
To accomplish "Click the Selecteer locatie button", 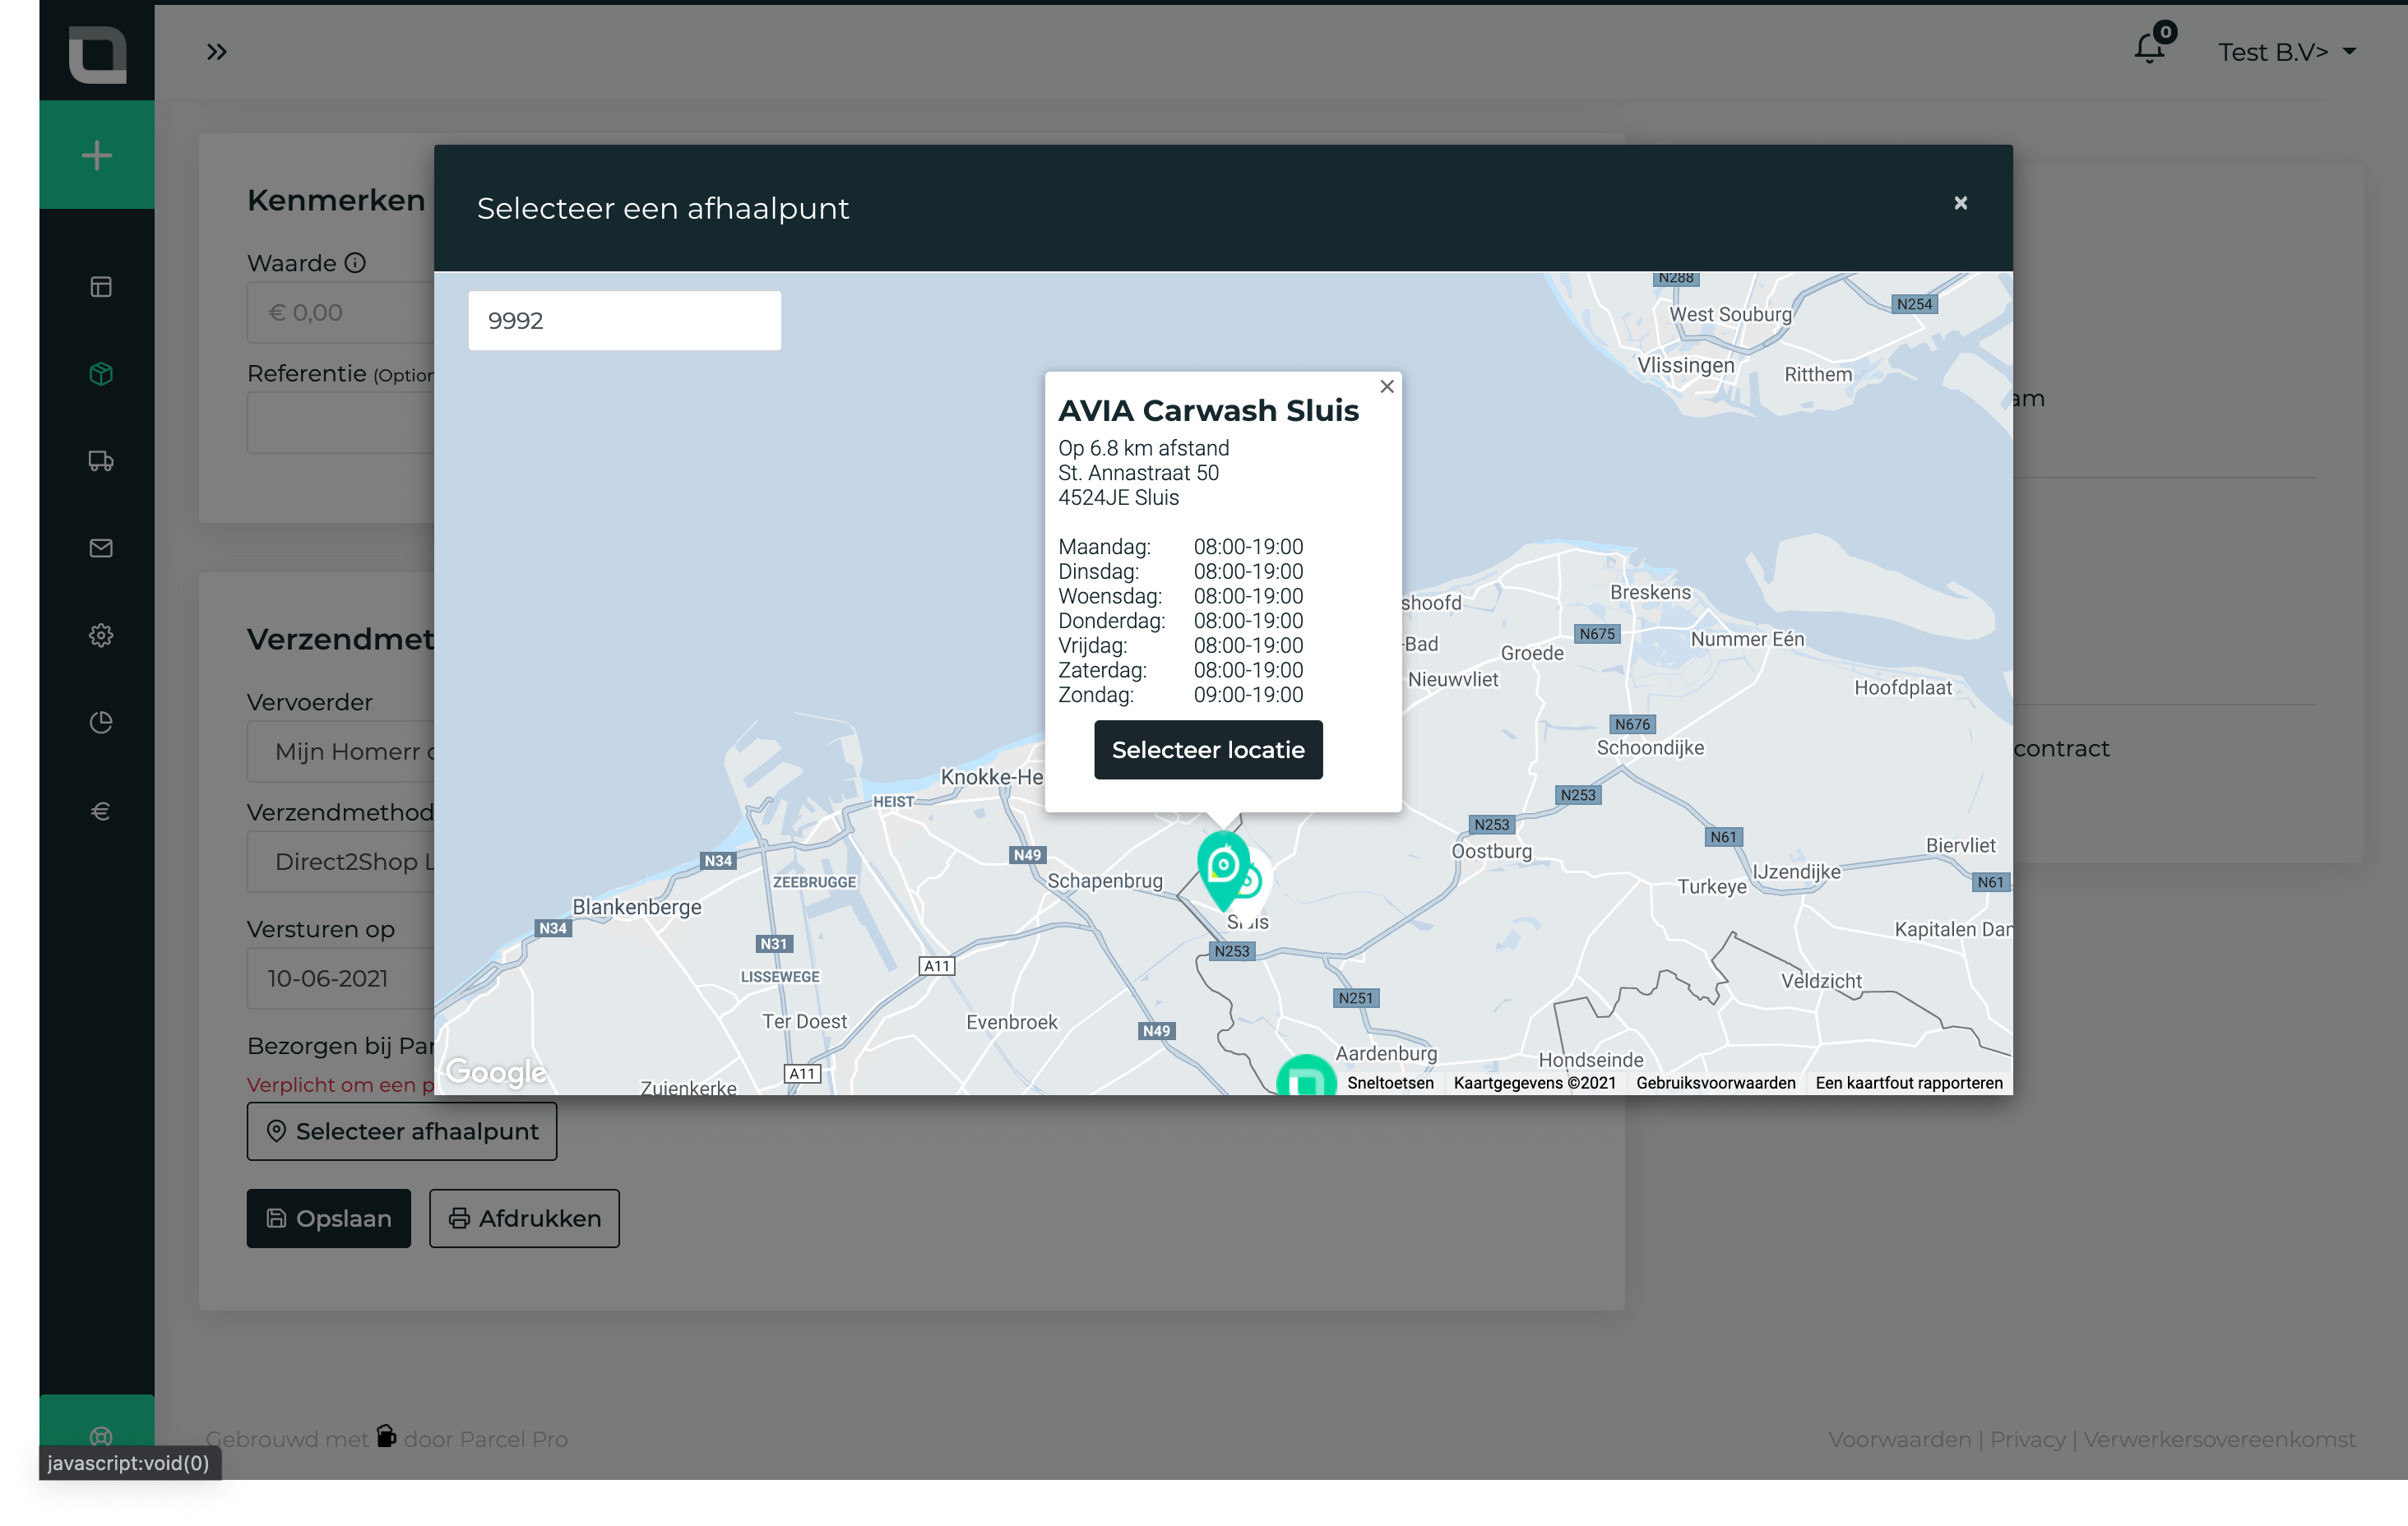I will coord(1208,750).
